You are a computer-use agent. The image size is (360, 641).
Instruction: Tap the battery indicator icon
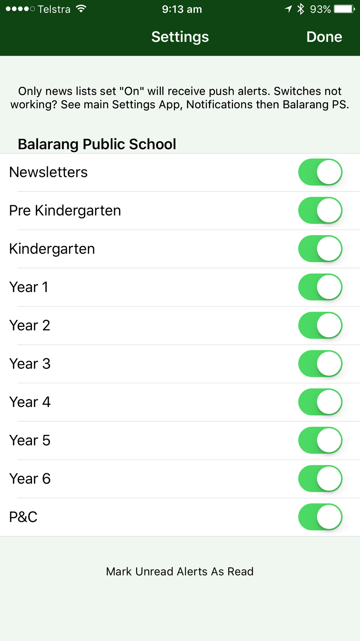click(345, 9)
